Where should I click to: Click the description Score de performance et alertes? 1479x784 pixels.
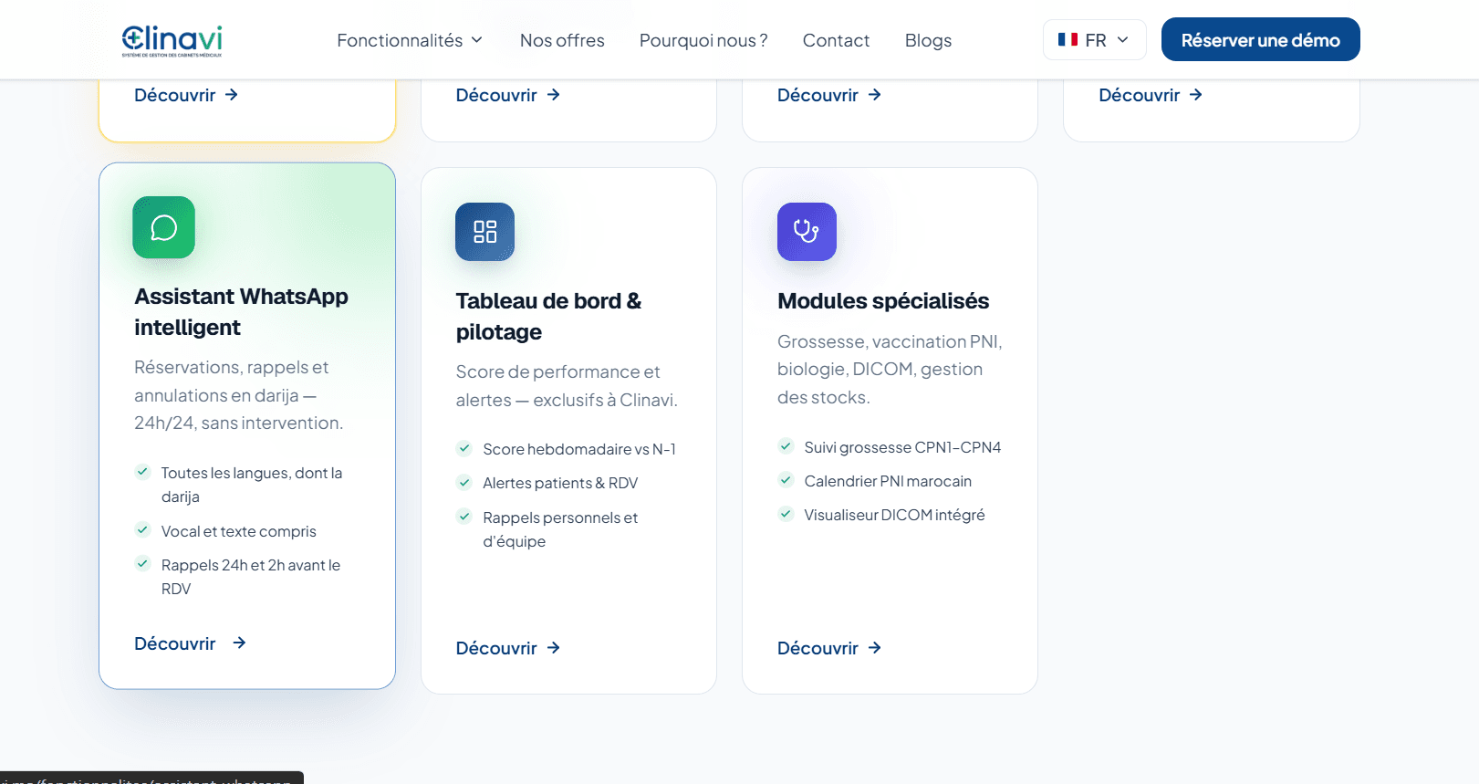(567, 386)
